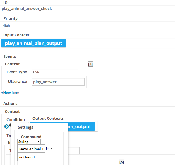The image size is (175, 165).
Task: Click the +New item link
Action: (x=10, y=93)
